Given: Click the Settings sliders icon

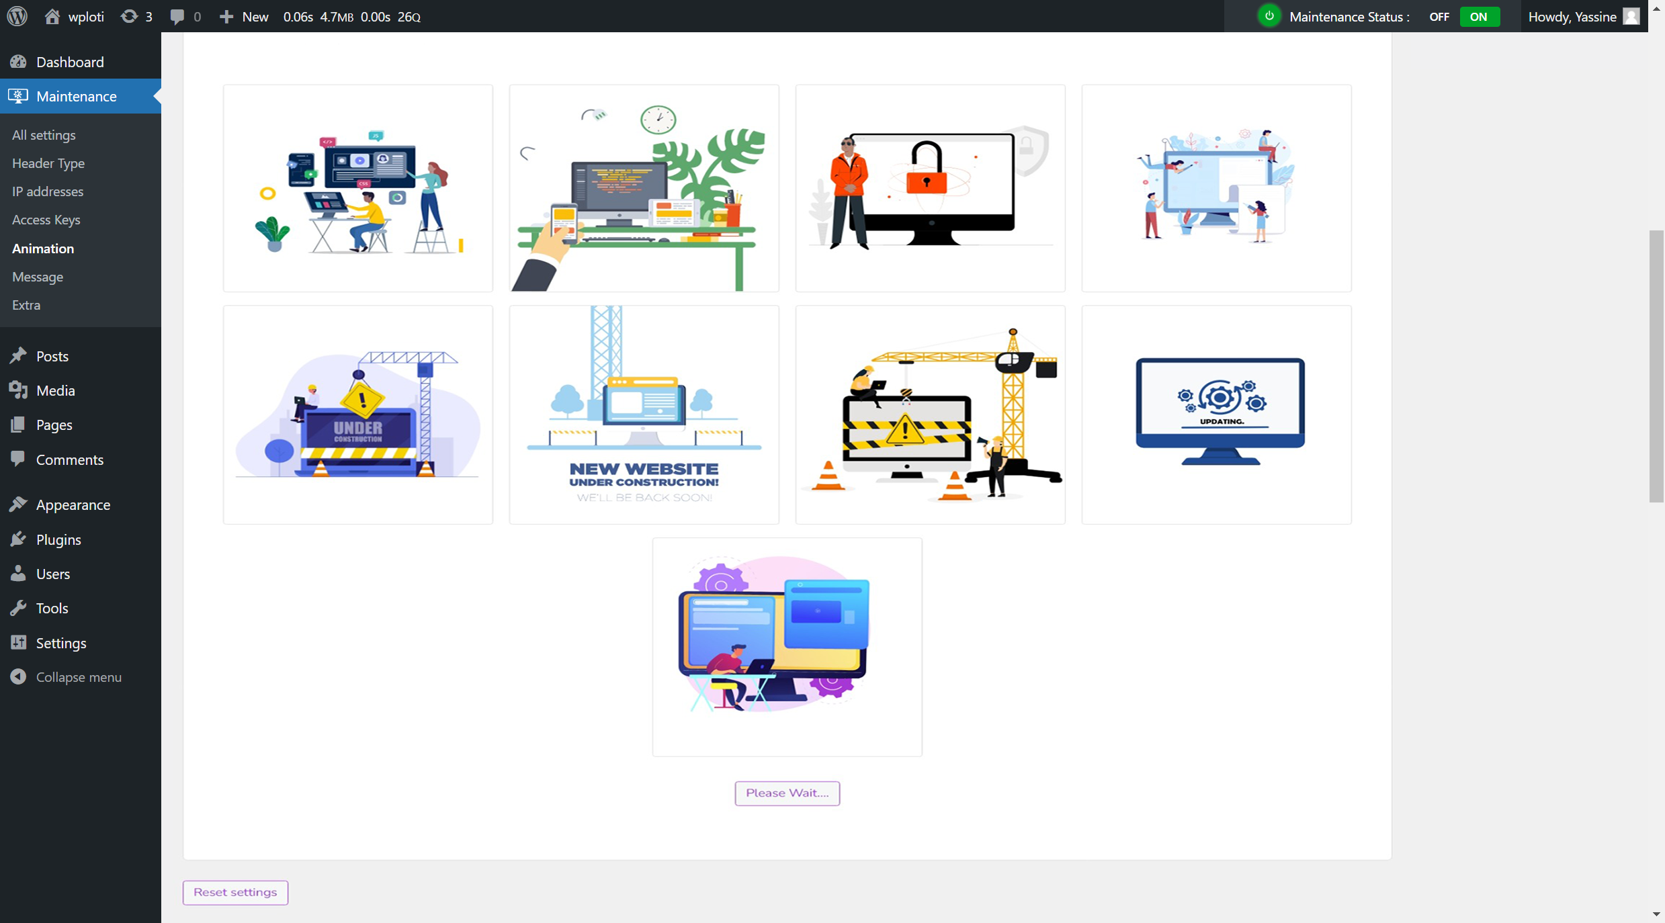Looking at the screenshot, I should click(18, 642).
